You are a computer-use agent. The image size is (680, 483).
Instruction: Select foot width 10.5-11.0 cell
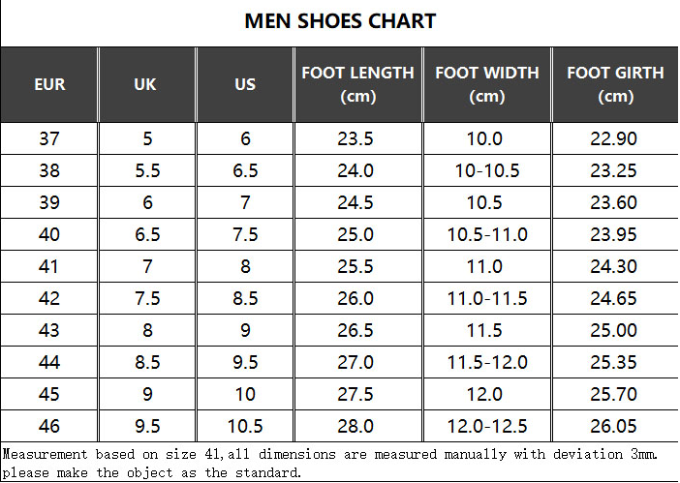pyautogui.click(x=487, y=234)
